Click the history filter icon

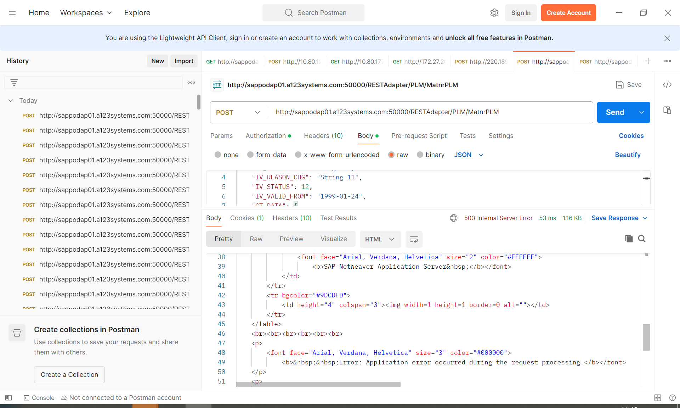(14, 83)
